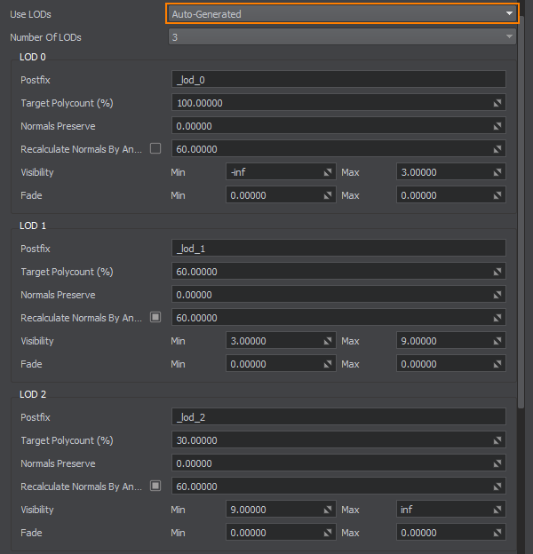Viewport: 533px width, 554px height.
Task: Click spinner icon in LOD 0 Fade Min field
Action: 328,195
